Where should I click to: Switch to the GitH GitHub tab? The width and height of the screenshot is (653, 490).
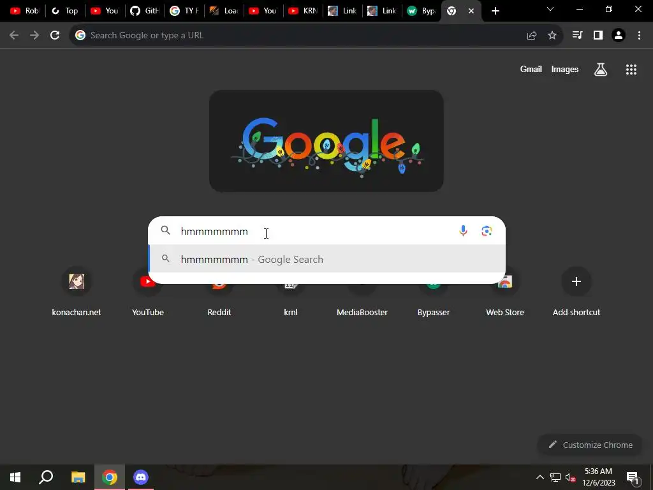point(145,11)
